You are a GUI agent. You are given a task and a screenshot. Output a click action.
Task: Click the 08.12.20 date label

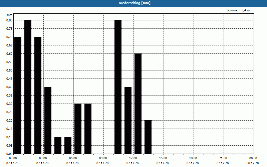tap(253, 163)
